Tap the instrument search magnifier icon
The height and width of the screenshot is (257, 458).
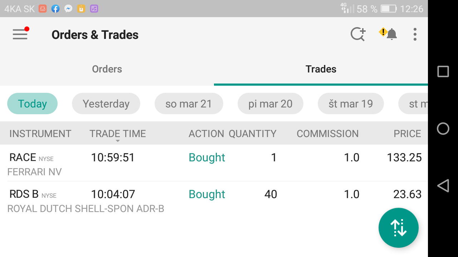click(x=358, y=34)
